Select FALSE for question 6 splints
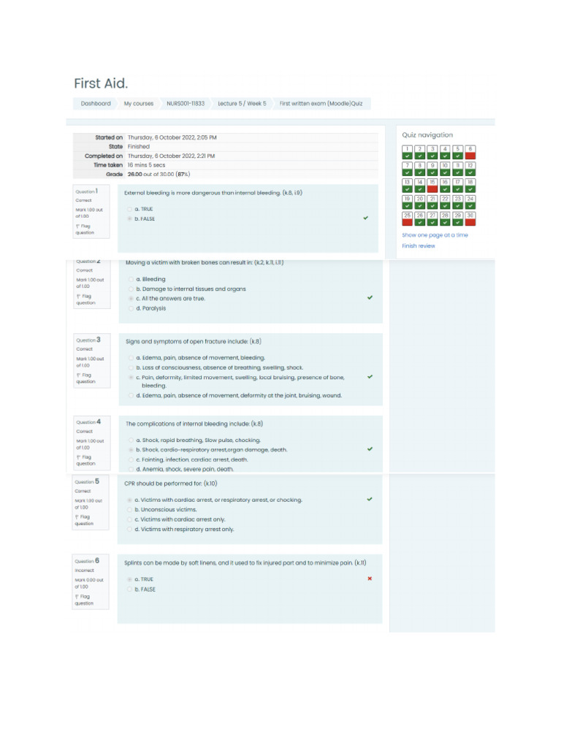 (x=130, y=589)
